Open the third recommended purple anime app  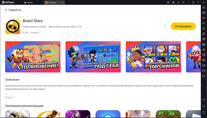[78, 114]
